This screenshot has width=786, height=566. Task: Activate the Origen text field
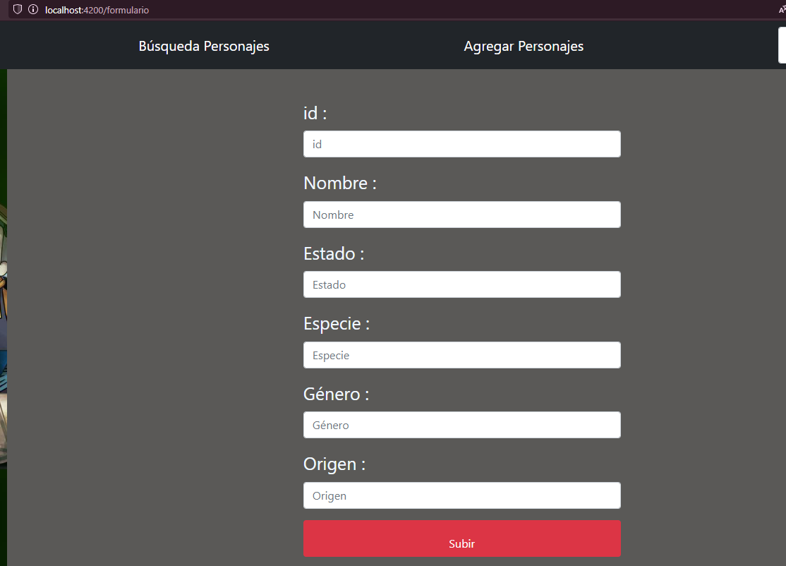click(461, 495)
